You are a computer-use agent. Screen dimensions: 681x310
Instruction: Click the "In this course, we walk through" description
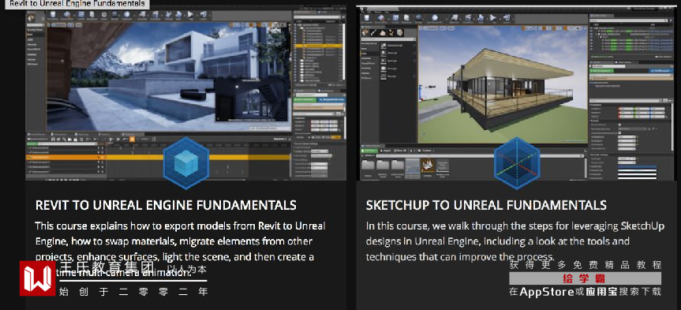click(x=514, y=241)
